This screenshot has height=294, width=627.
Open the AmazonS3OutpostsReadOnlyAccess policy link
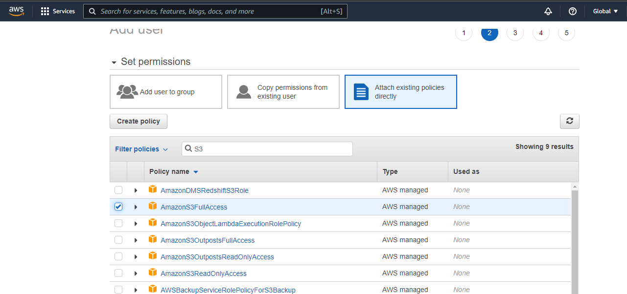pyautogui.click(x=217, y=257)
